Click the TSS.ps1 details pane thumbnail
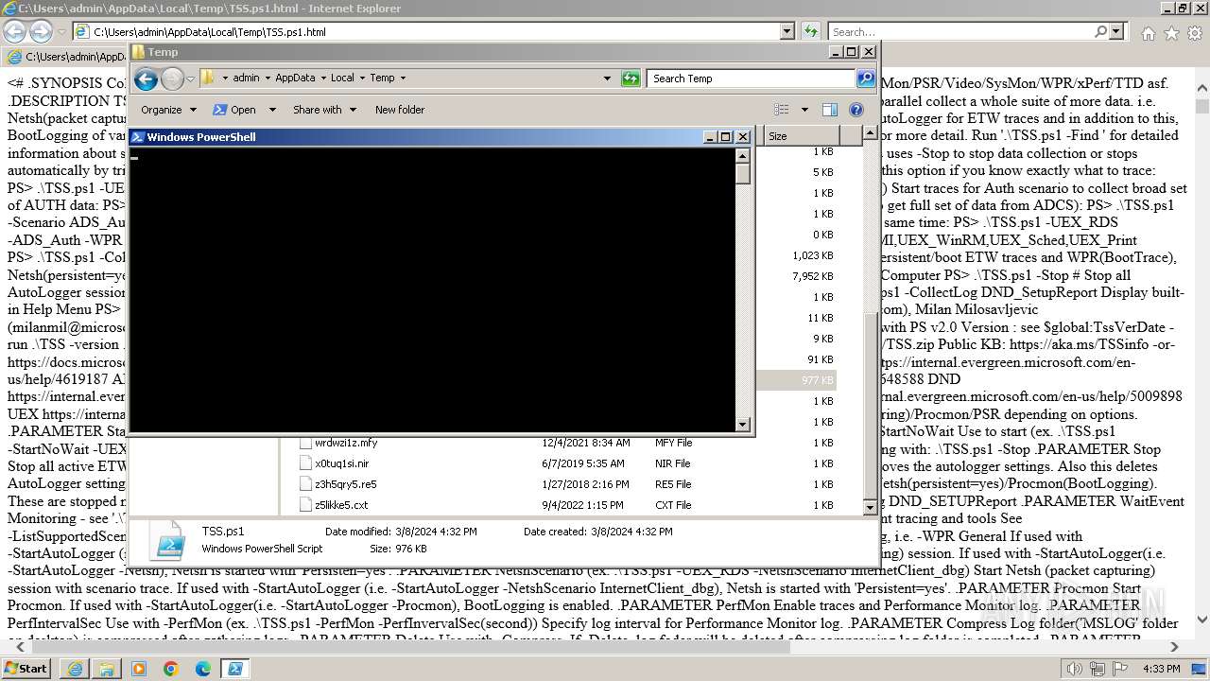 (x=170, y=540)
